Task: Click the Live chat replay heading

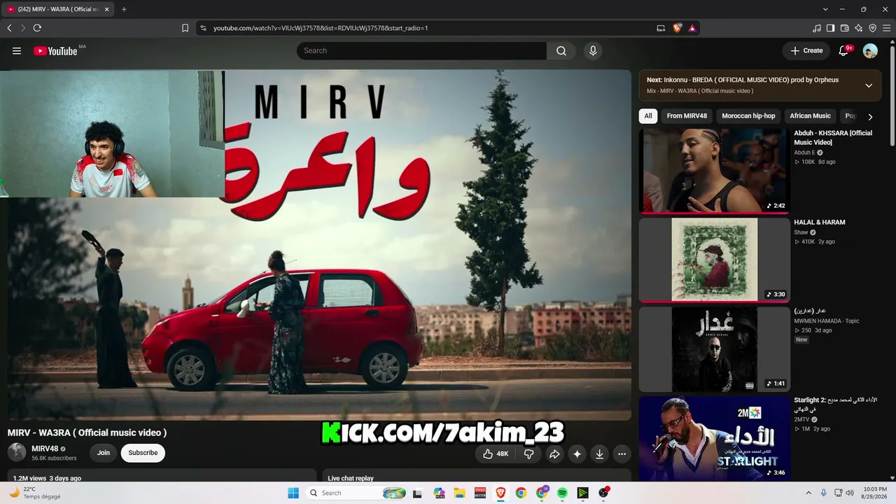Action: click(x=351, y=478)
